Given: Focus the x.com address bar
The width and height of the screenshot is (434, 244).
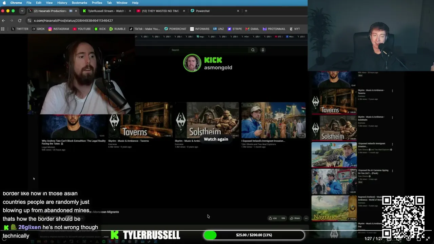Looking at the screenshot, I should (x=166, y=20).
